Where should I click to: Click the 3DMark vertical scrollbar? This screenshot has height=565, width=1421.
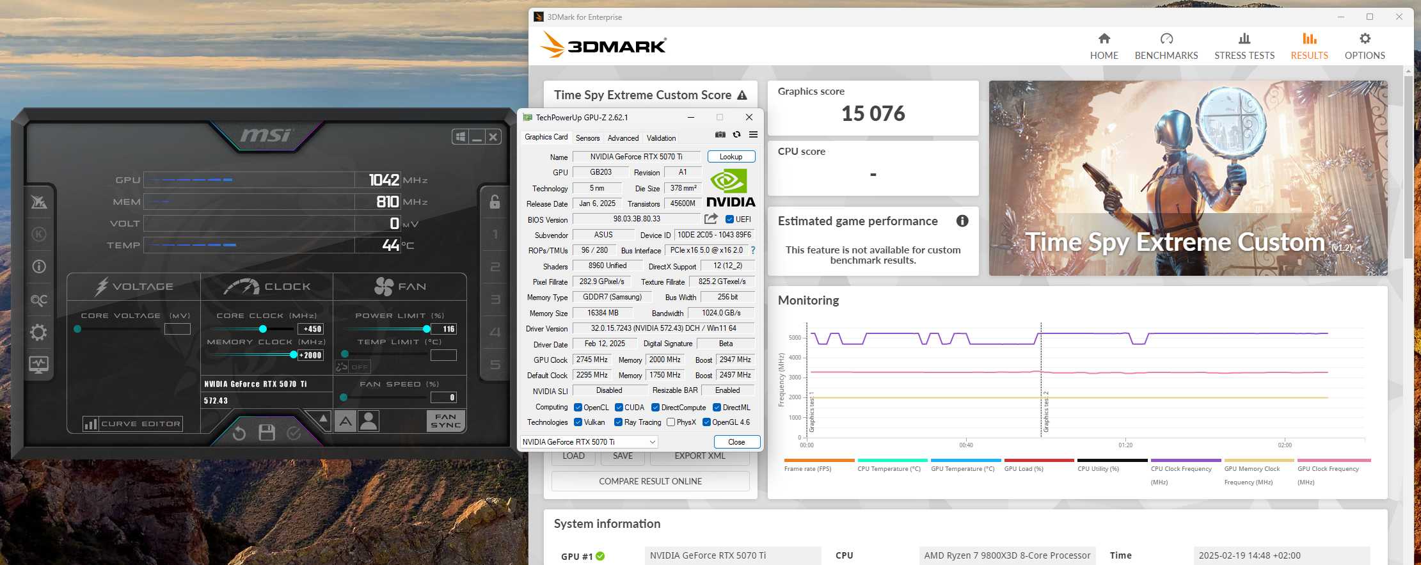coord(1408,166)
